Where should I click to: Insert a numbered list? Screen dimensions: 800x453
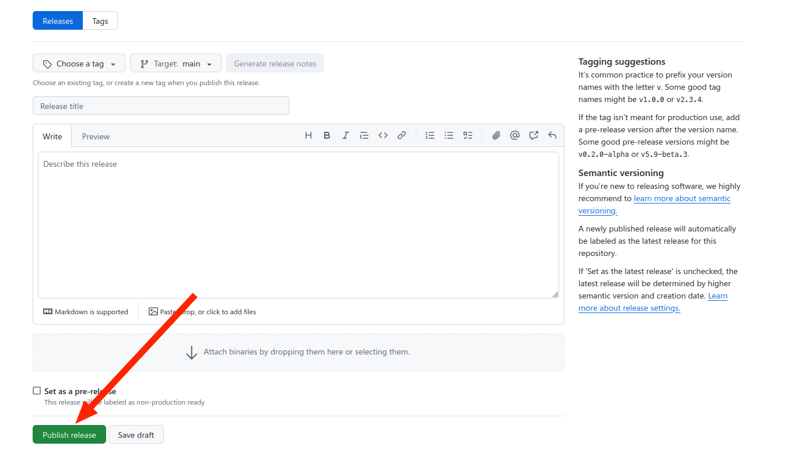pos(430,135)
